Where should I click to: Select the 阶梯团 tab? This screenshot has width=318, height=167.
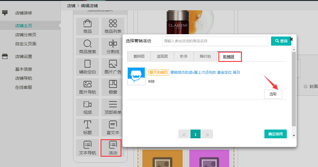pyautogui.click(x=229, y=56)
